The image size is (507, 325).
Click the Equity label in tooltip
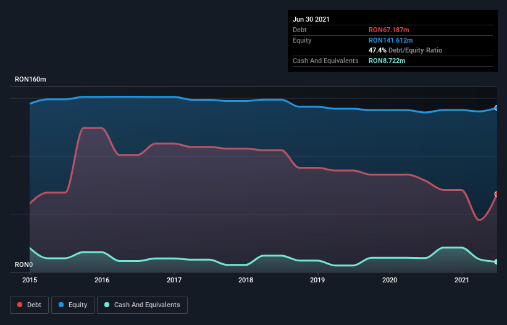(302, 40)
